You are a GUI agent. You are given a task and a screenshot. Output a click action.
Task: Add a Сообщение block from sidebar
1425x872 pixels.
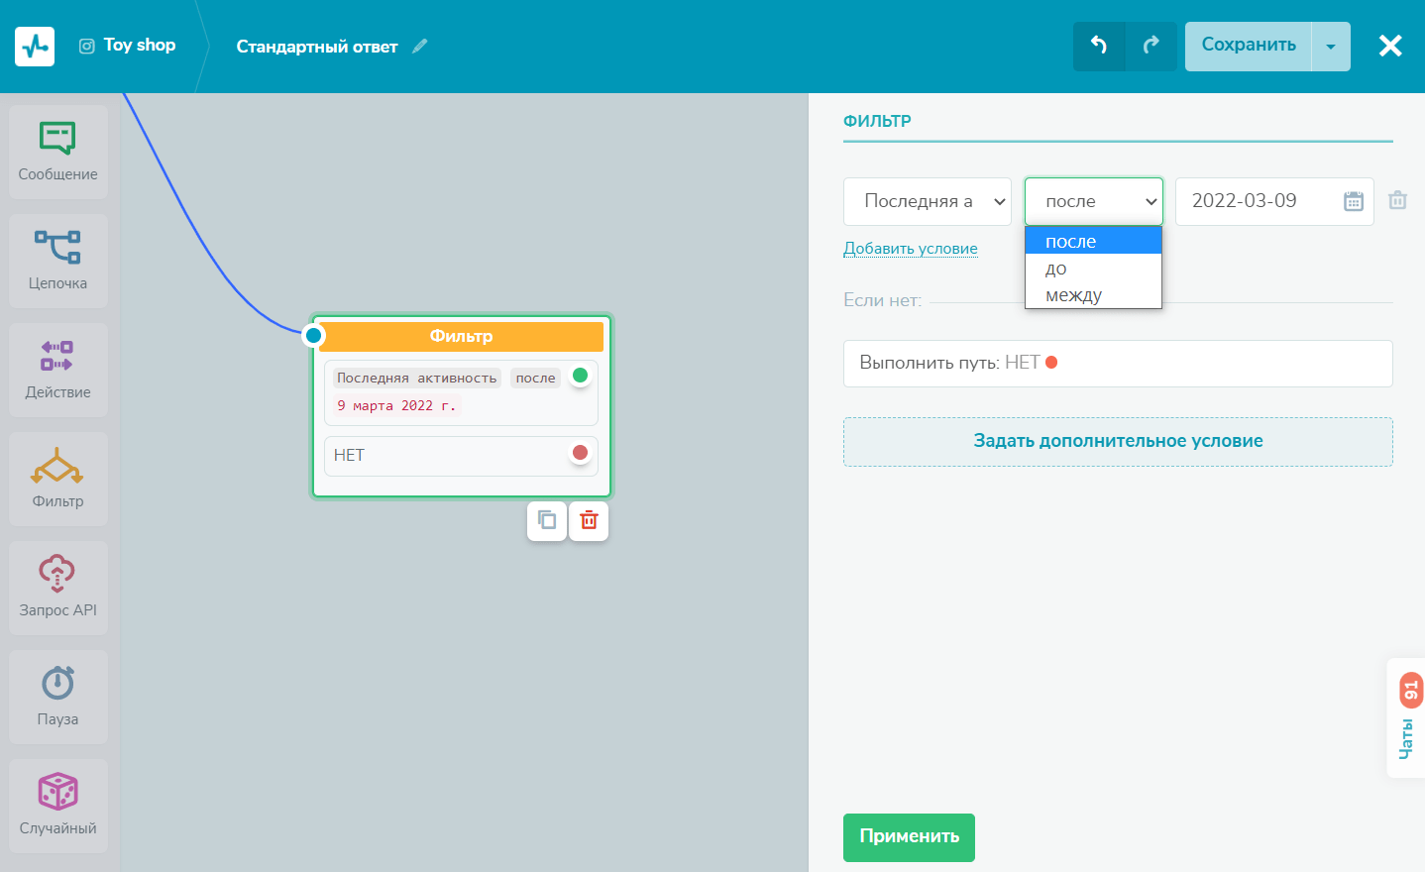[x=57, y=151]
